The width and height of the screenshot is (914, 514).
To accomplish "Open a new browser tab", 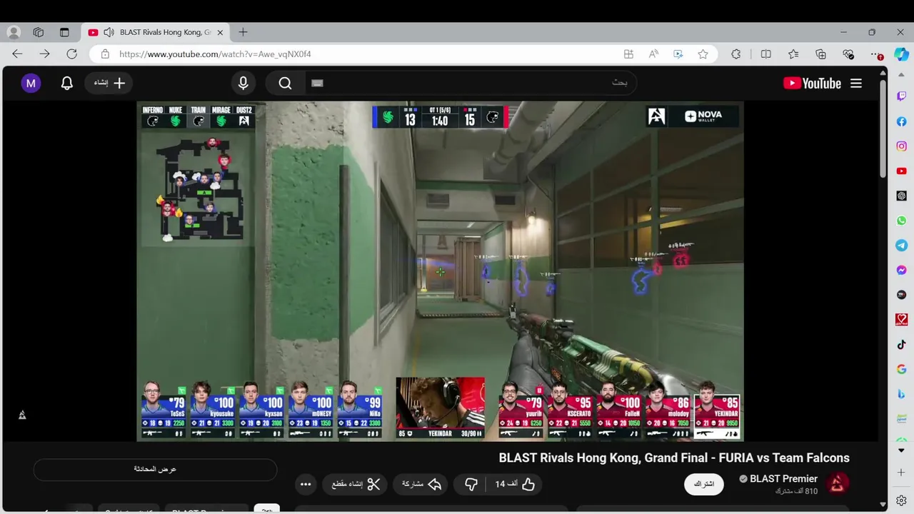I will (x=243, y=32).
